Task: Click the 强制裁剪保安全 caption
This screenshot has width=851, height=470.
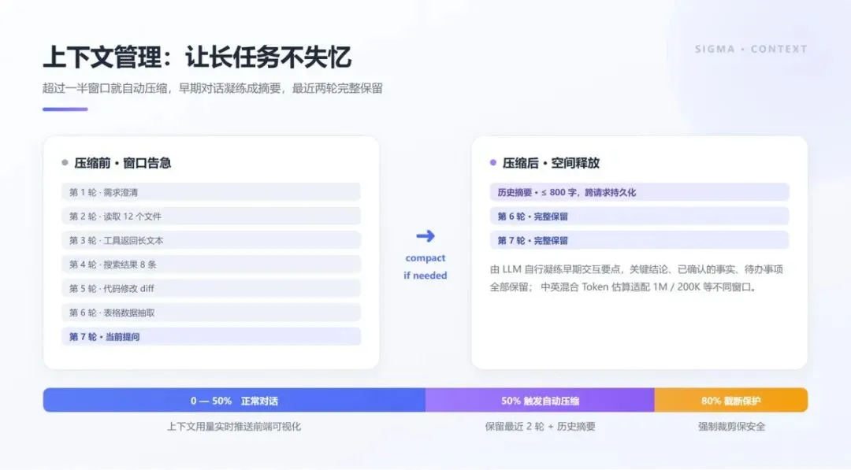Action: click(731, 427)
